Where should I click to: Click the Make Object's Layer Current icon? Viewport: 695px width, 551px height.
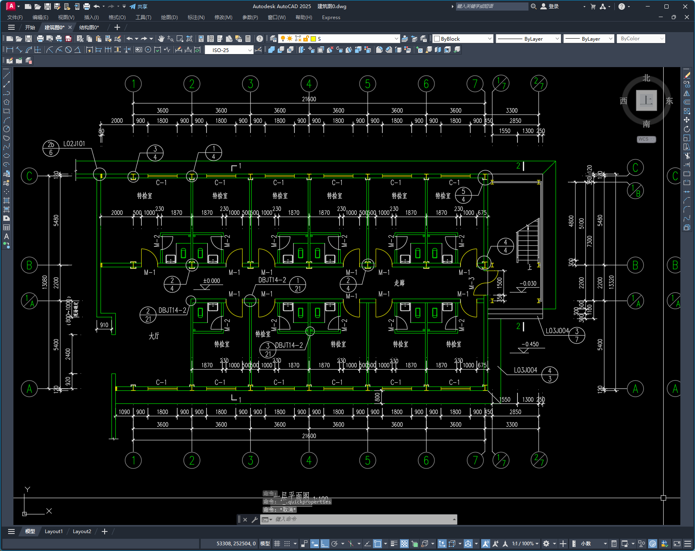[405, 39]
